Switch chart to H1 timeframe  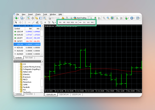tap(76, 22)
